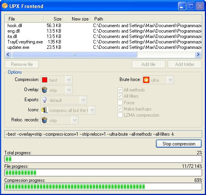
Task: Select the TrayEverything.exe row
Action: click(103, 42)
